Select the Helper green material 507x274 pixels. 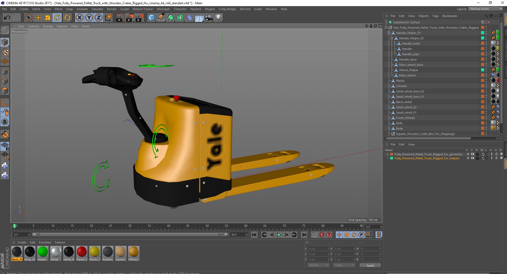tap(43, 254)
